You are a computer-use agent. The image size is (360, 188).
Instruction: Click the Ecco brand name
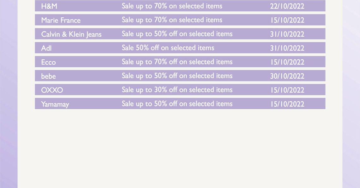[x=48, y=62]
